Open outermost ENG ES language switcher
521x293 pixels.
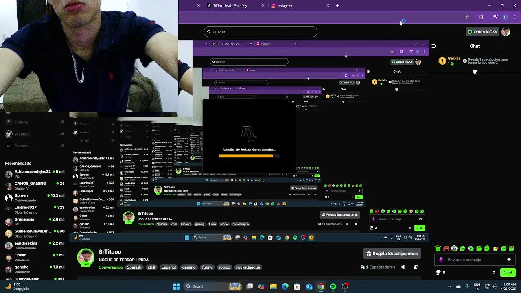click(477, 286)
